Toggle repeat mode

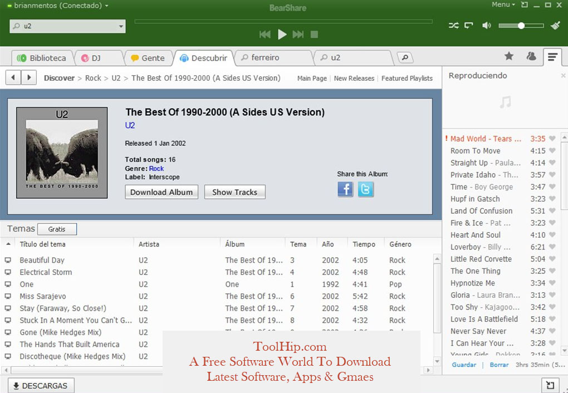[x=469, y=26]
